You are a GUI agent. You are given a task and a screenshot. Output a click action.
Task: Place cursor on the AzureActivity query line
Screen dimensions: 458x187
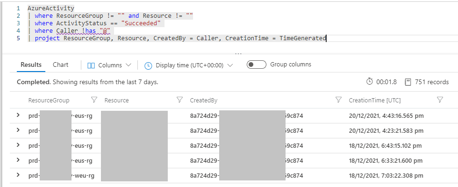[51, 8]
